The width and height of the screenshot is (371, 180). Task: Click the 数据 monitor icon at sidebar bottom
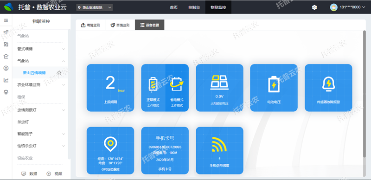point(24,174)
